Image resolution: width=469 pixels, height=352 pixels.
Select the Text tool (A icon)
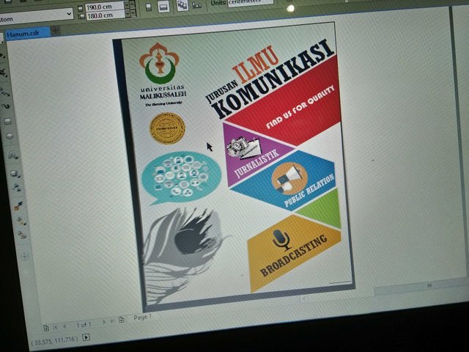(12, 155)
